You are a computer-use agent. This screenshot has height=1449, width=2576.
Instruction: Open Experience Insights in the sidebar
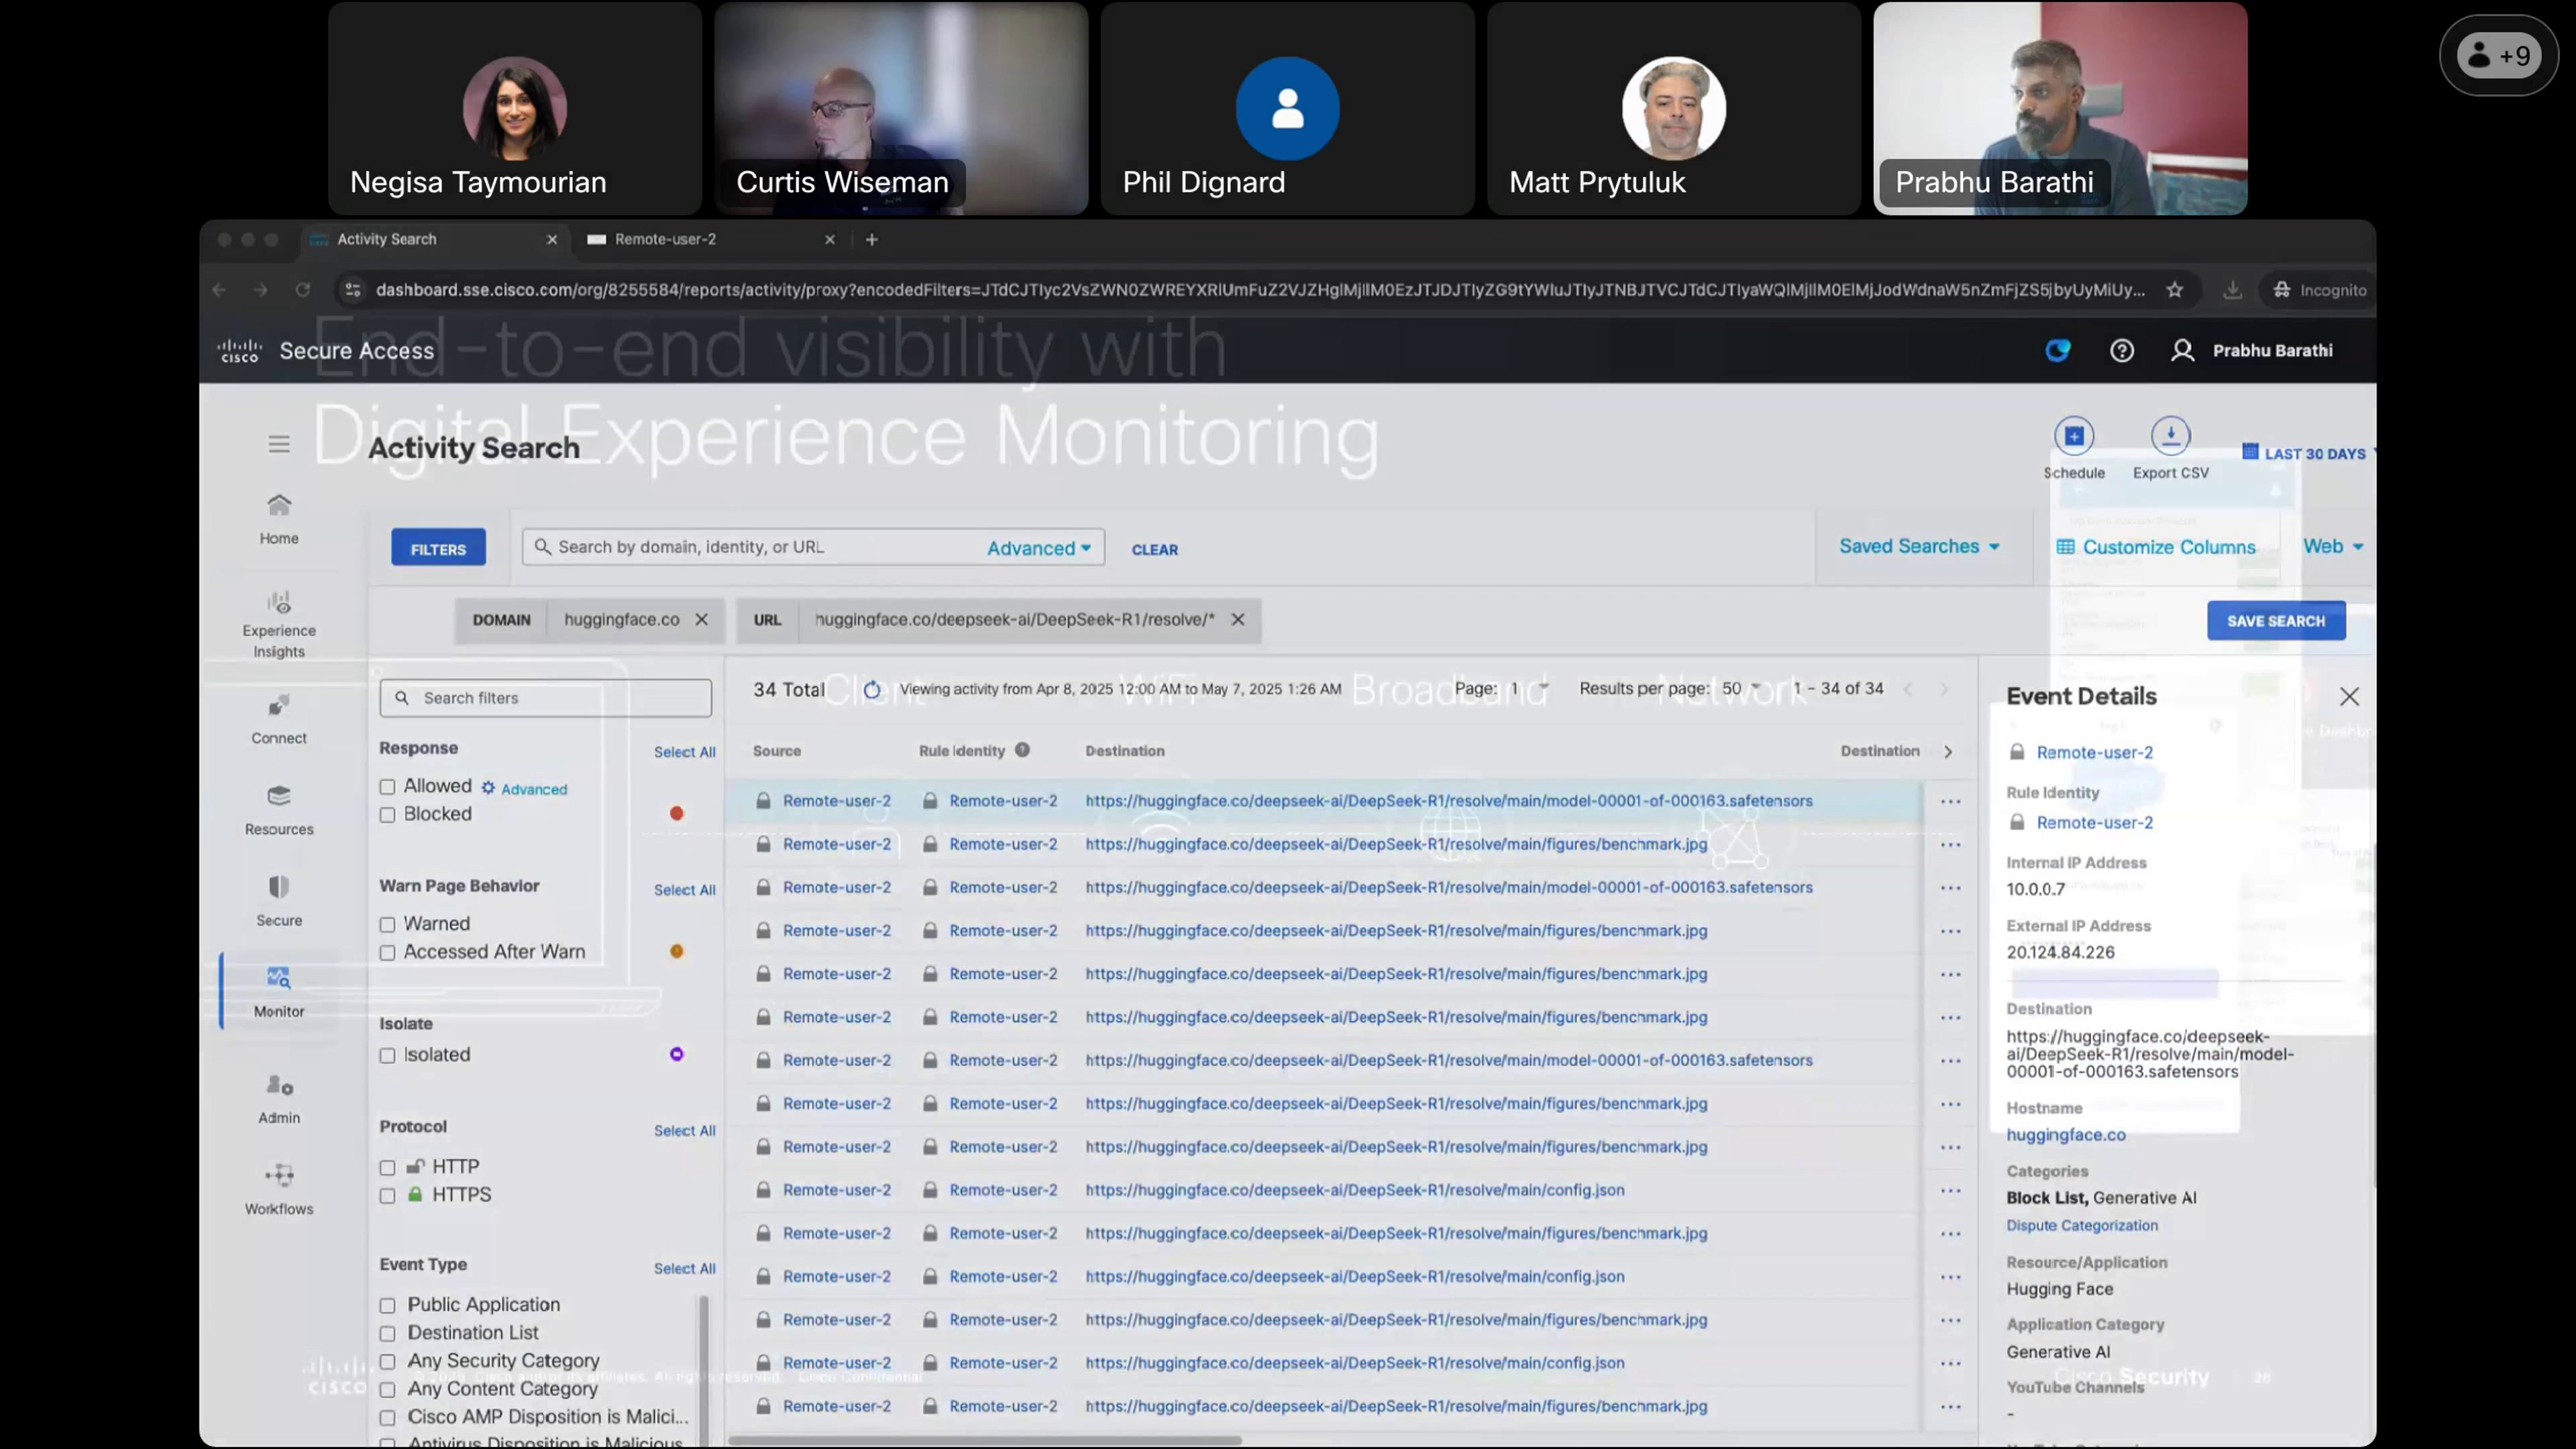tap(279, 624)
